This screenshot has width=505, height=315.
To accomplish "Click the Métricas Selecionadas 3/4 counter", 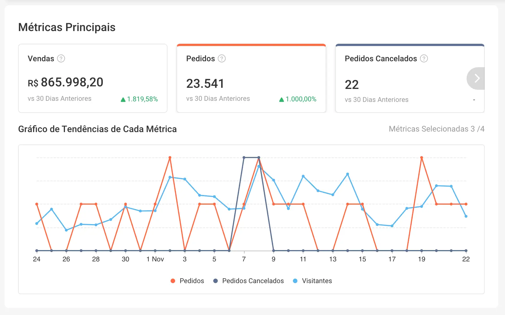I will tap(436, 129).
